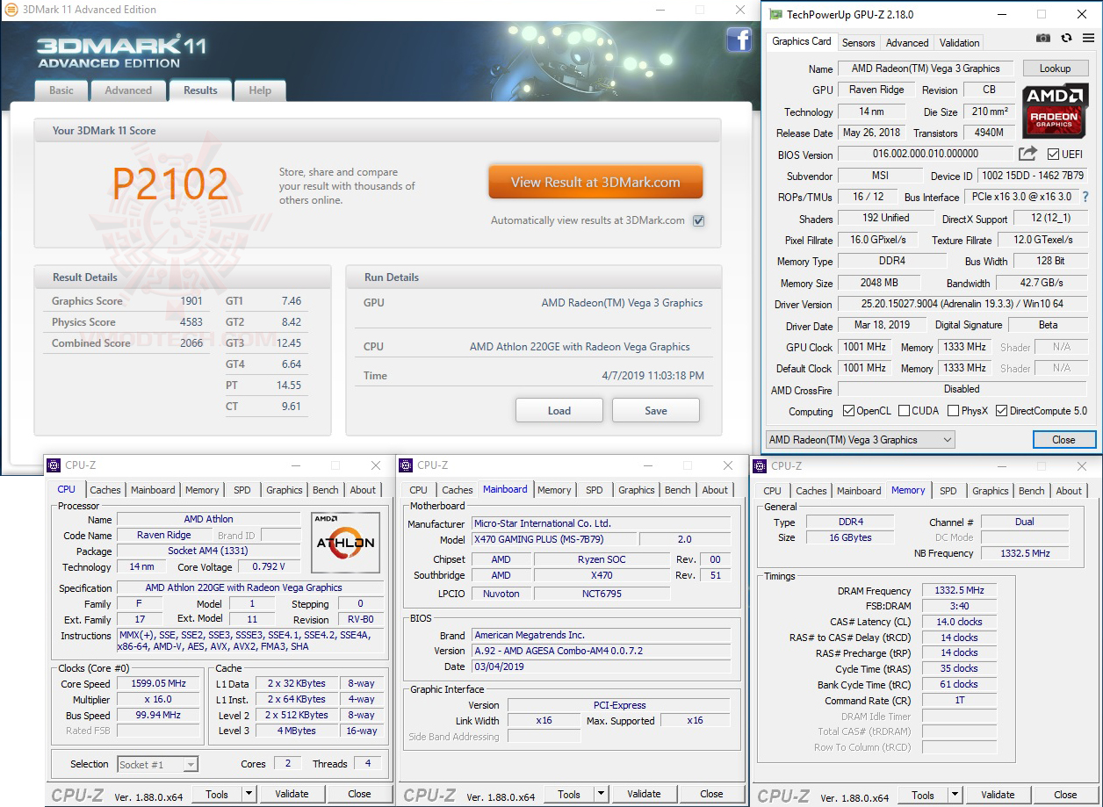The height and width of the screenshot is (807, 1103).
Task: Open Caches tab in CPU-Z CPU window
Action: coord(105,490)
